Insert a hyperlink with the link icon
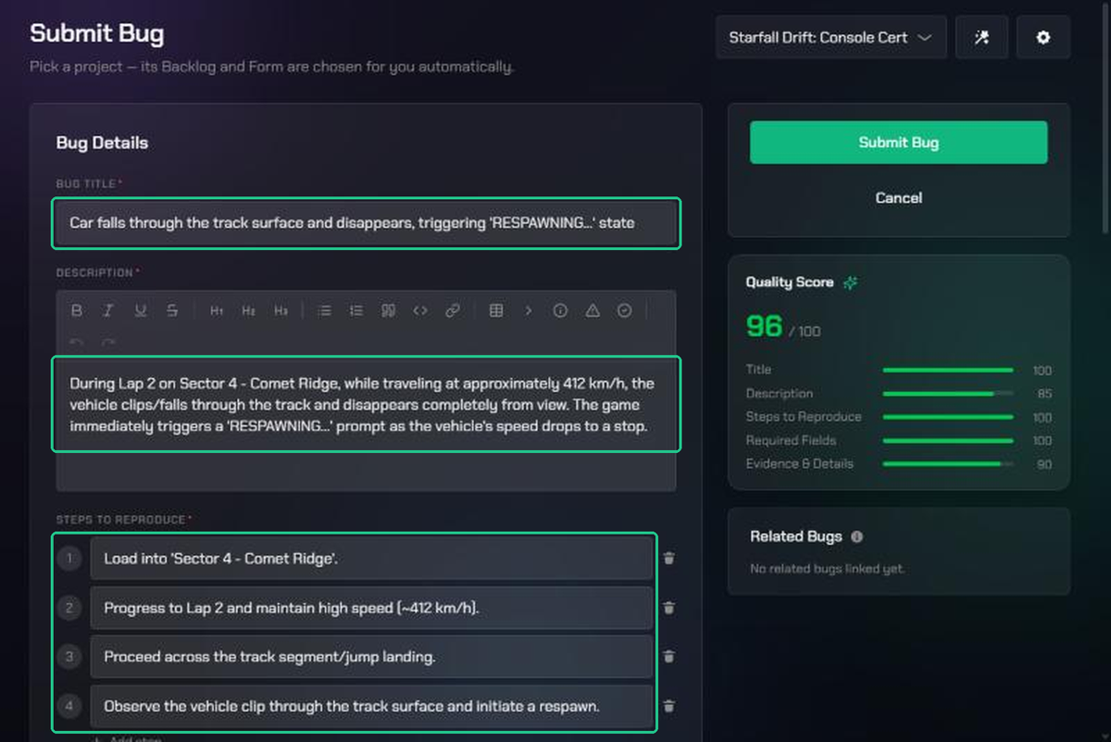The height and width of the screenshot is (742, 1111). tap(453, 311)
